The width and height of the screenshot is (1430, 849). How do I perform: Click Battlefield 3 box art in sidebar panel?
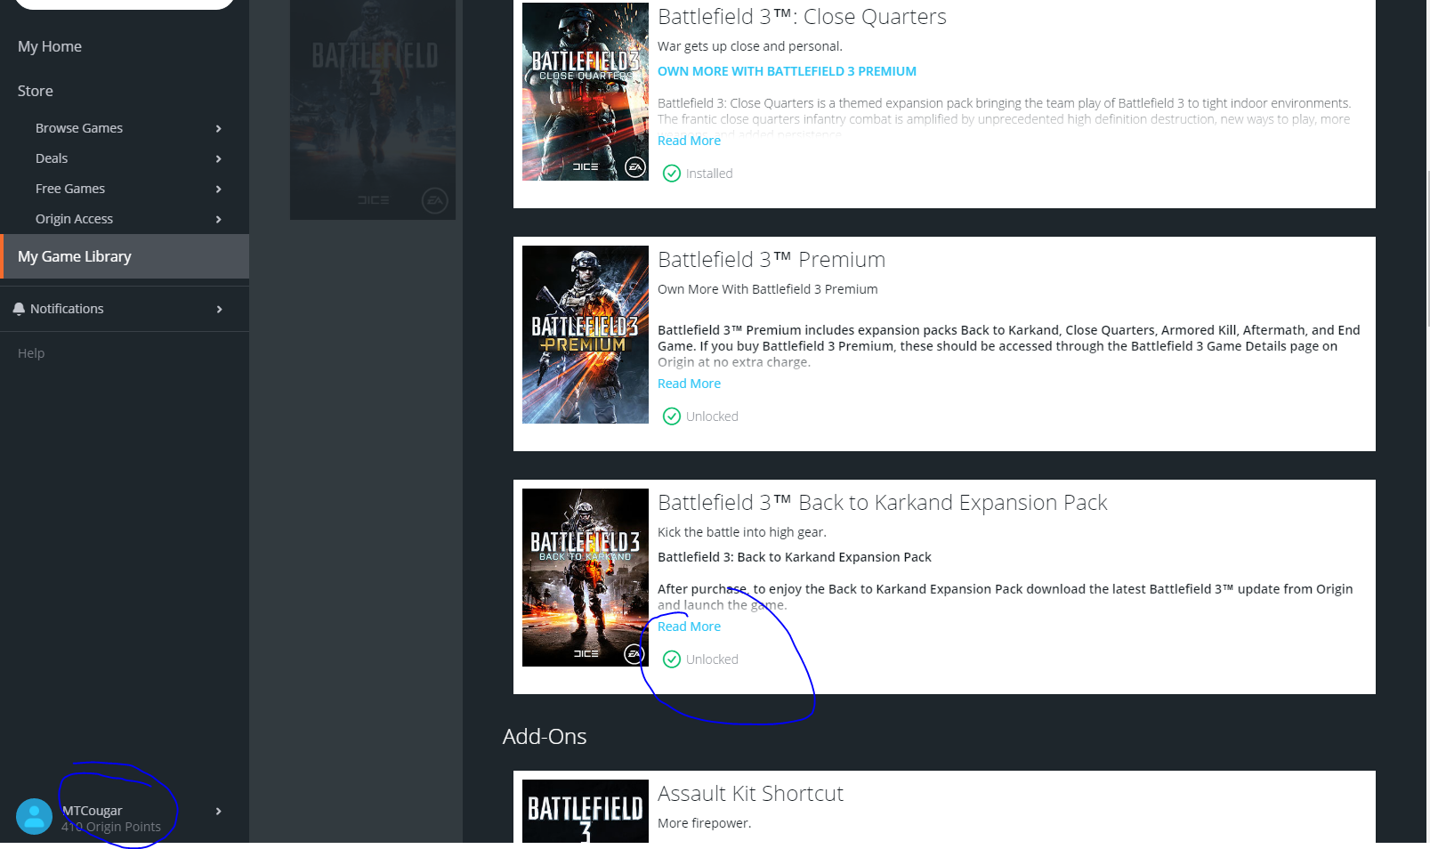(x=373, y=109)
